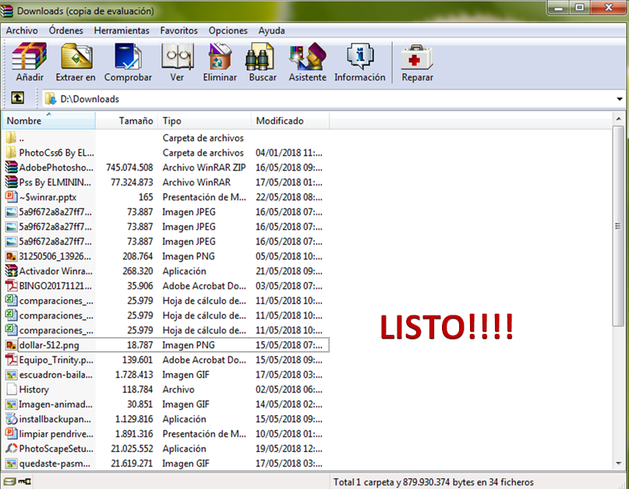
Task: Go up one folder level arrow icon
Action: (x=17, y=97)
